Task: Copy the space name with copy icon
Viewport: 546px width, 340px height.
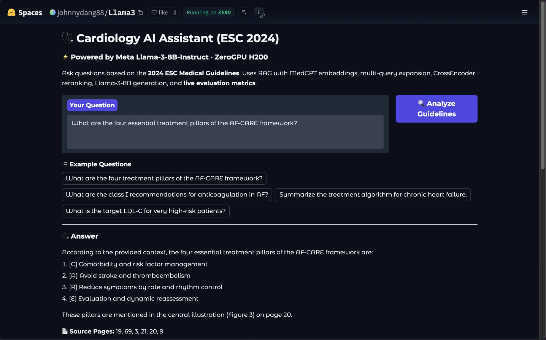Action: point(141,12)
